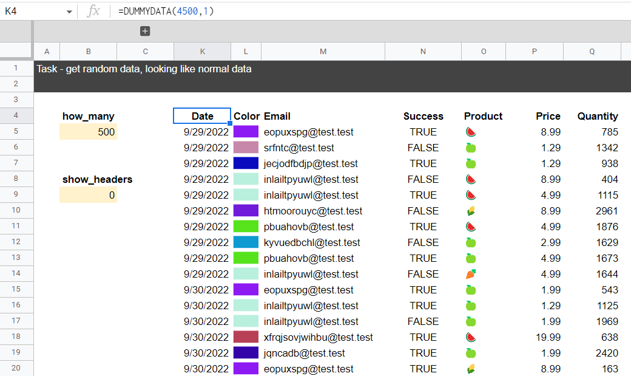This screenshot has width=631, height=376.
Task: Select the Date header cell
Action: point(202,116)
